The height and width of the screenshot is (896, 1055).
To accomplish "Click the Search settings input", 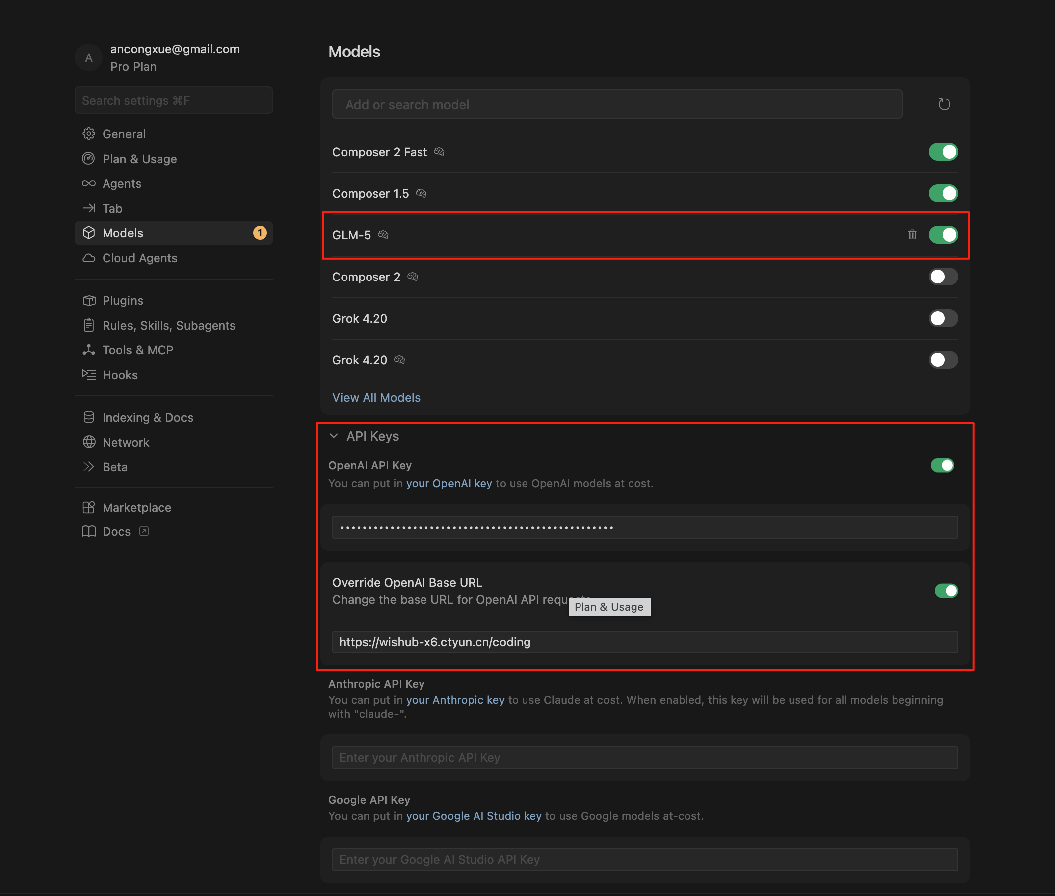I will point(174,101).
